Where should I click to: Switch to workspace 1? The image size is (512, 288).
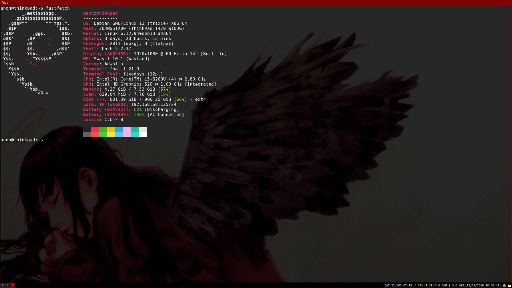coord(2,285)
